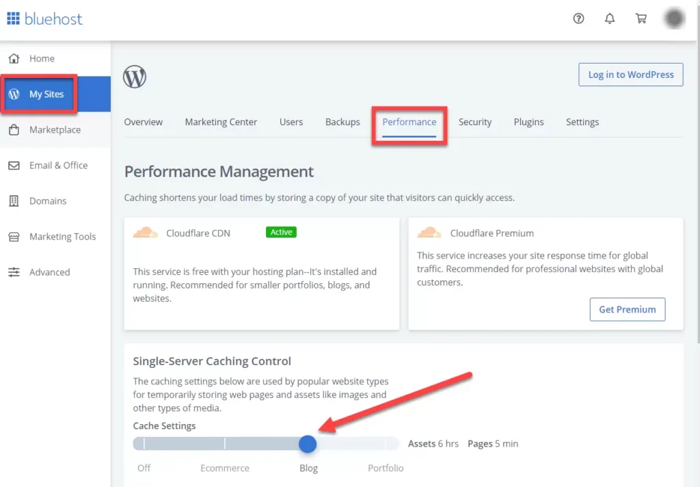Click the Cloudflare Premium title
The height and width of the screenshot is (487, 700).
492,233
